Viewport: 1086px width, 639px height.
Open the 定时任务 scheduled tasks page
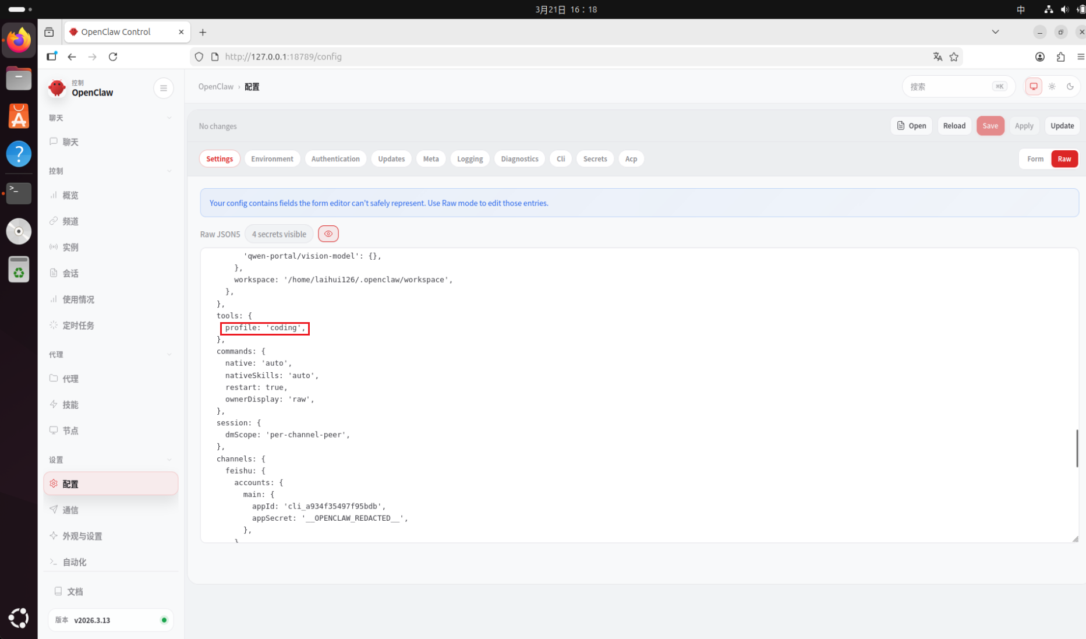click(x=78, y=326)
